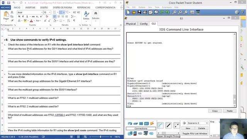Choose copper straight-through black cable
This screenshot has width=247, height=139.
(x=168, y=125)
